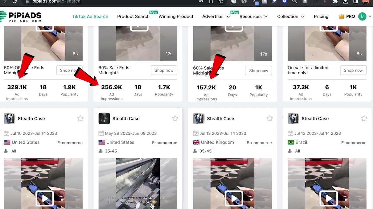Click Shop now on the 37.2K impressions ad
This screenshot has height=209, width=373.
click(x=353, y=70)
